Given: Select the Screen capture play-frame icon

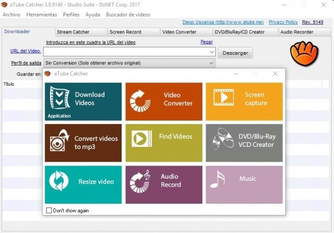Looking at the screenshot, I should [x=224, y=97].
